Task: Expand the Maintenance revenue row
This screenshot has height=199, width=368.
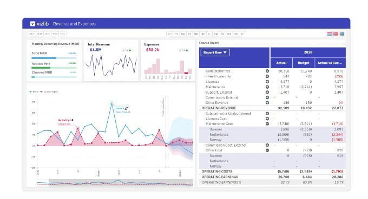Action: click(x=267, y=87)
